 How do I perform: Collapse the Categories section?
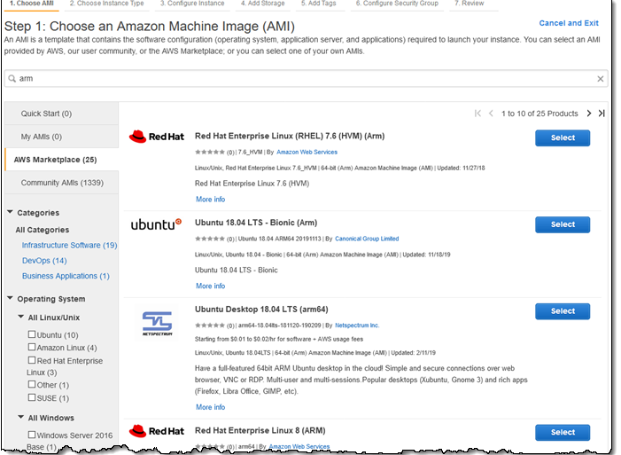tap(11, 212)
